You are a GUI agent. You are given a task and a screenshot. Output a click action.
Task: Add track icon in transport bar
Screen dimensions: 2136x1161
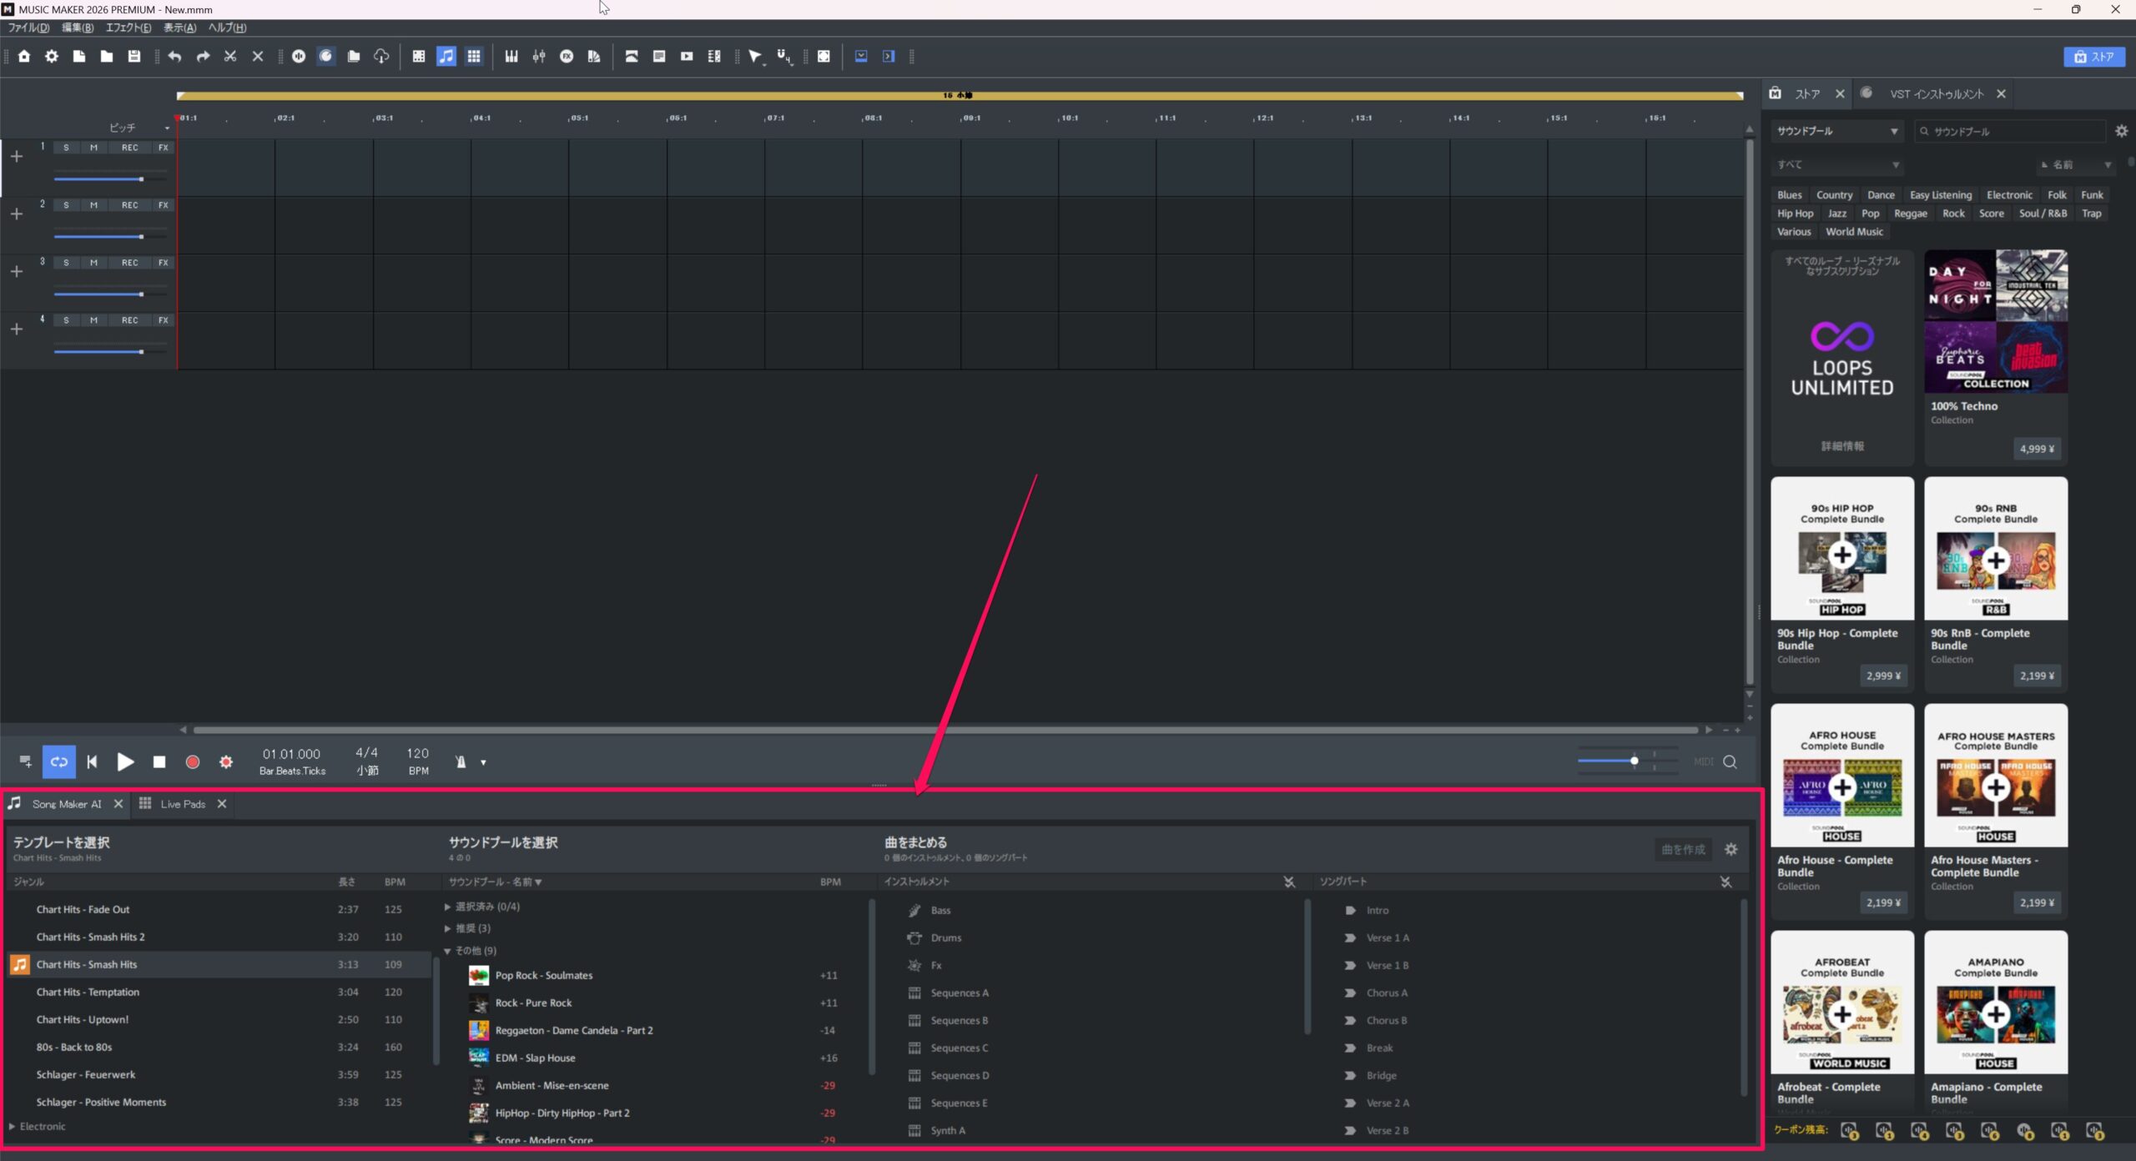point(25,761)
